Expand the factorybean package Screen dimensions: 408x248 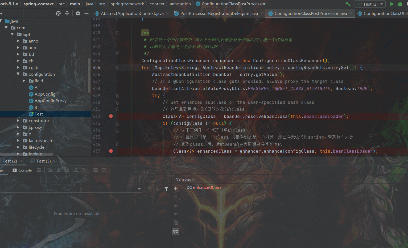(18, 140)
